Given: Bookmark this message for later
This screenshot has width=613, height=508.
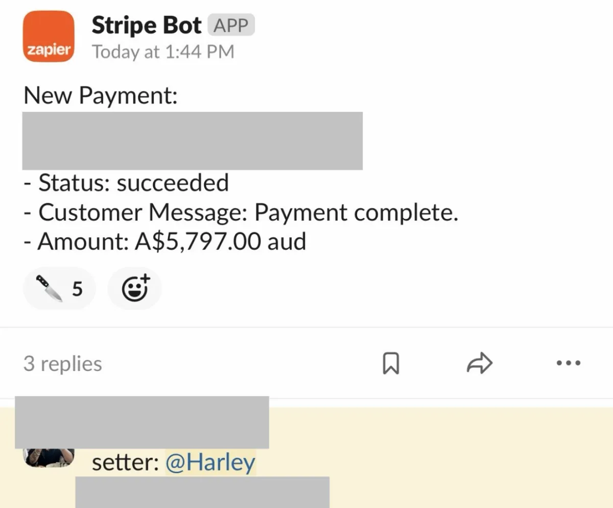Looking at the screenshot, I should [391, 364].
